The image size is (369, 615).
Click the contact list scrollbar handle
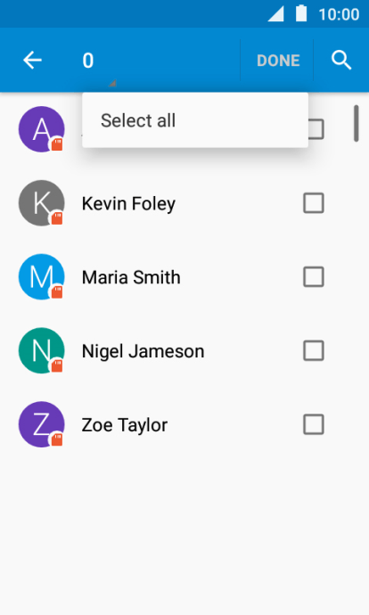tap(356, 123)
